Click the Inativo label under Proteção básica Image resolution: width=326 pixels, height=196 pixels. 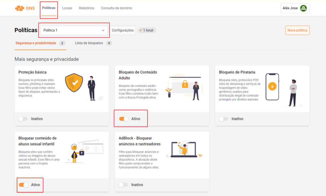pos(37,119)
